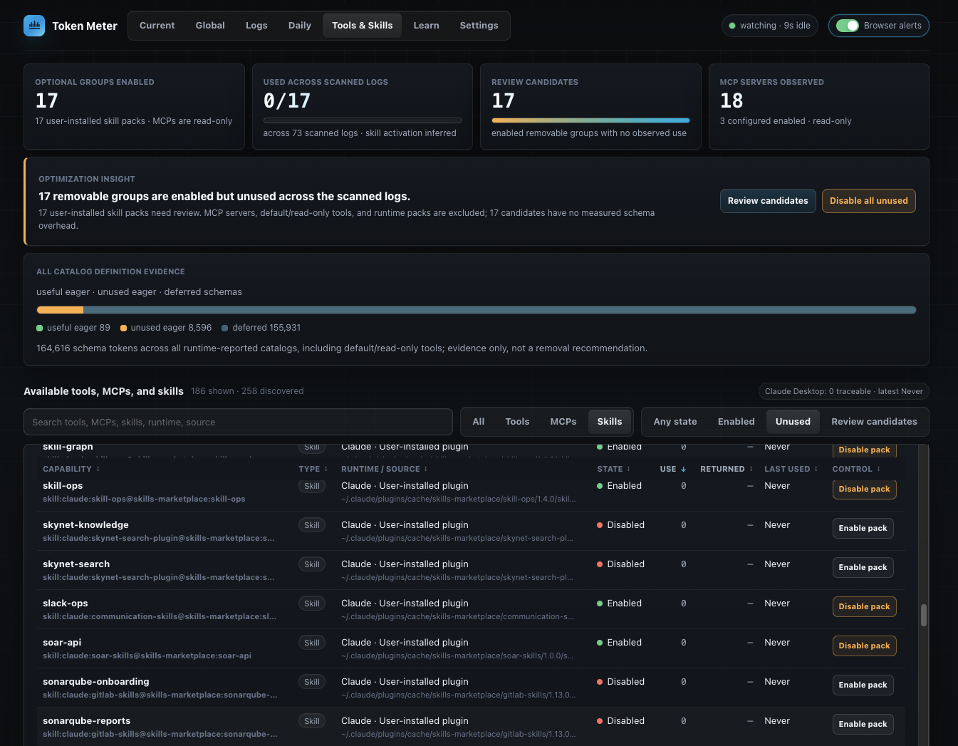
Task: Choose the Unused state filter
Action: (x=793, y=422)
